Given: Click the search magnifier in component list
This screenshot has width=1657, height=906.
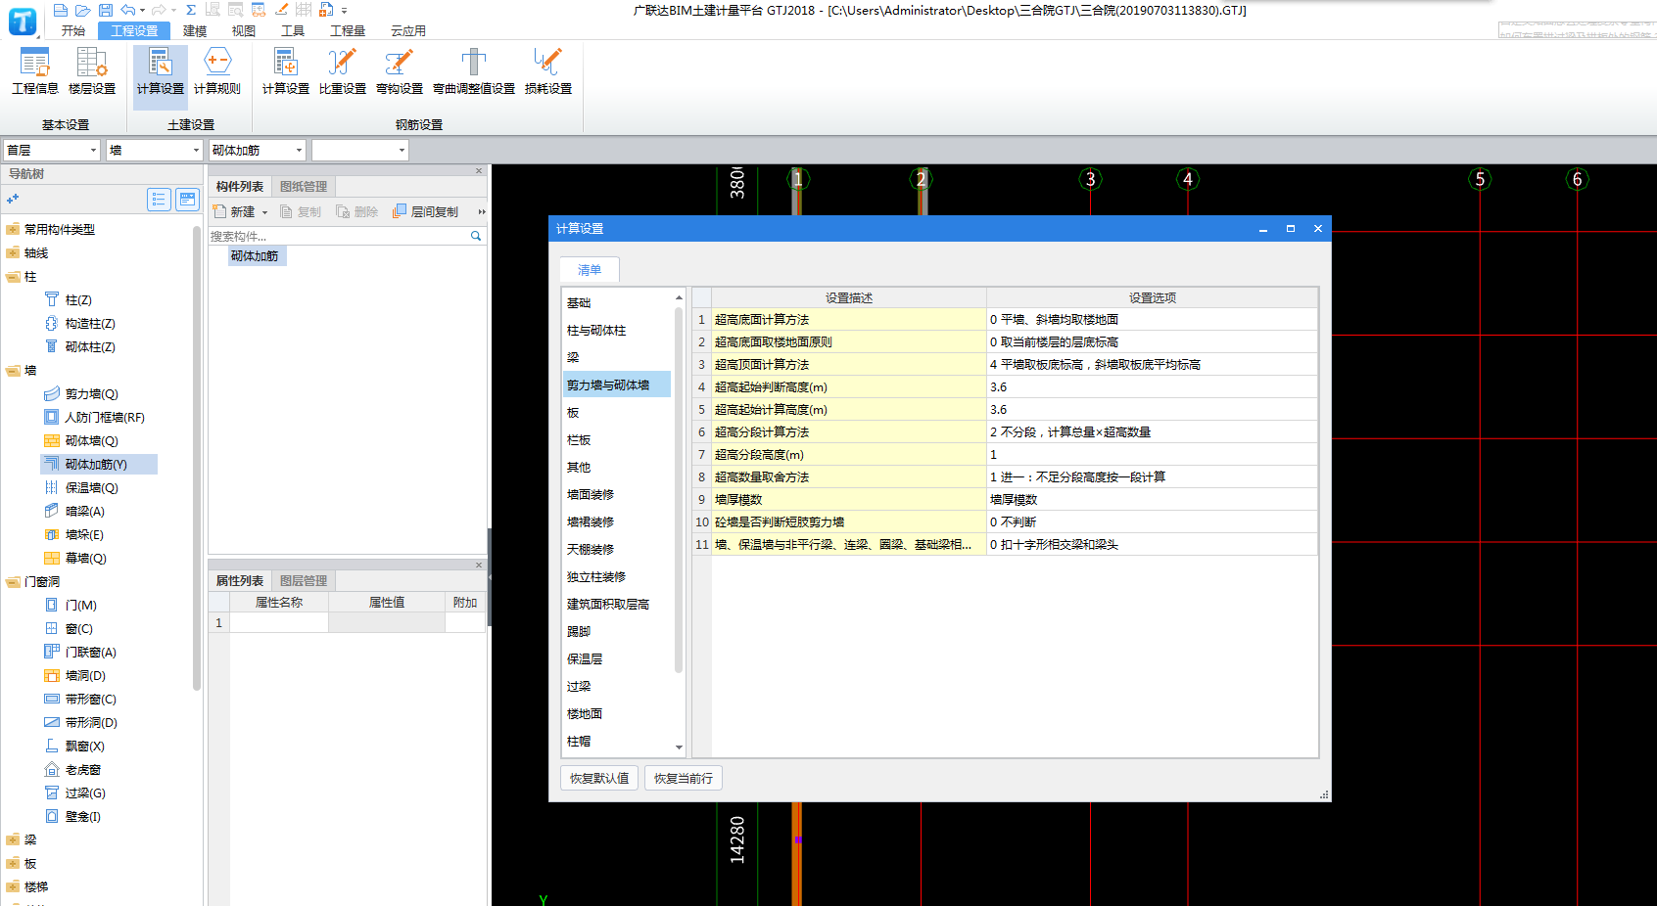Looking at the screenshot, I should pyautogui.click(x=476, y=236).
